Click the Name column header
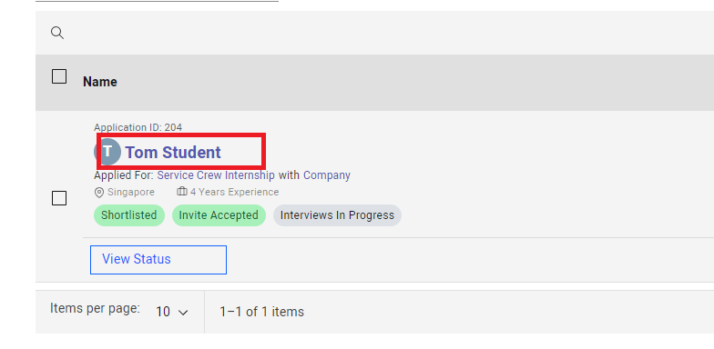Screen dimensions: 714x349 [100, 82]
